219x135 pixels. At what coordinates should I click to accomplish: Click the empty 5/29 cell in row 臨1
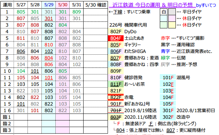click(x=49, y=117)
